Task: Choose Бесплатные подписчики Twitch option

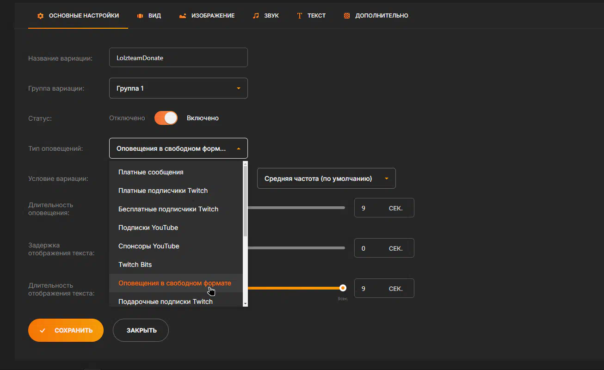Action: (168, 209)
